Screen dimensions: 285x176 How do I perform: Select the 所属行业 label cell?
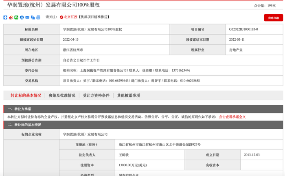tap(197, 50)
